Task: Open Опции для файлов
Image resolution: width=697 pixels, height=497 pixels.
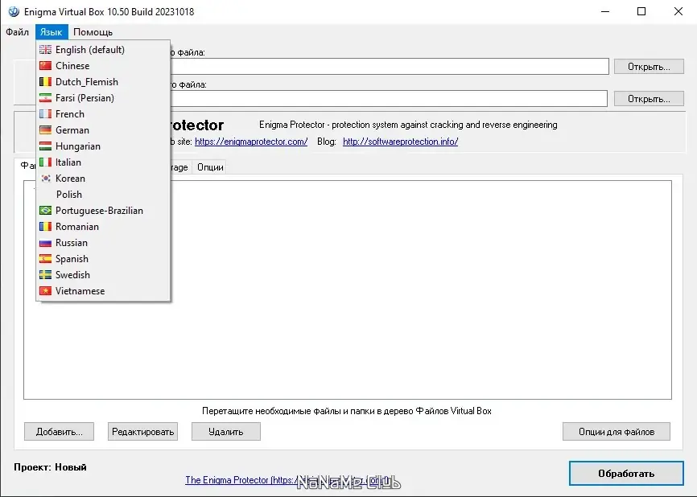Action: tap(616, 432)
